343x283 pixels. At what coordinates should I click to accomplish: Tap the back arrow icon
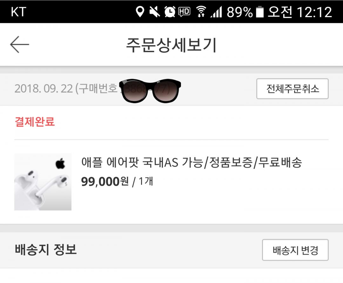(20, 45)
